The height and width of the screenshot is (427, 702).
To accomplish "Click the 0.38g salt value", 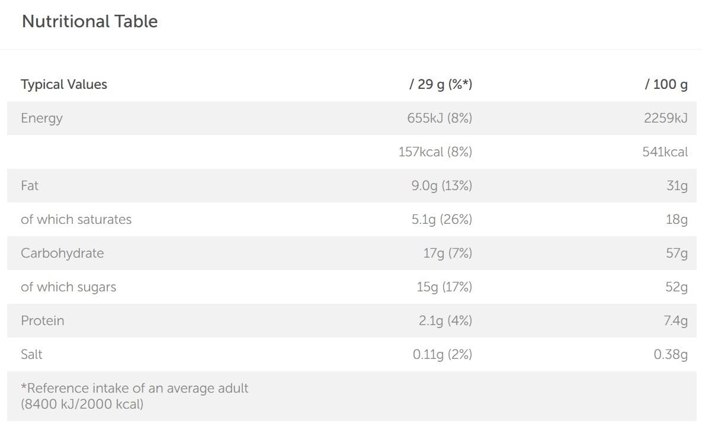I will pos(671,355).
